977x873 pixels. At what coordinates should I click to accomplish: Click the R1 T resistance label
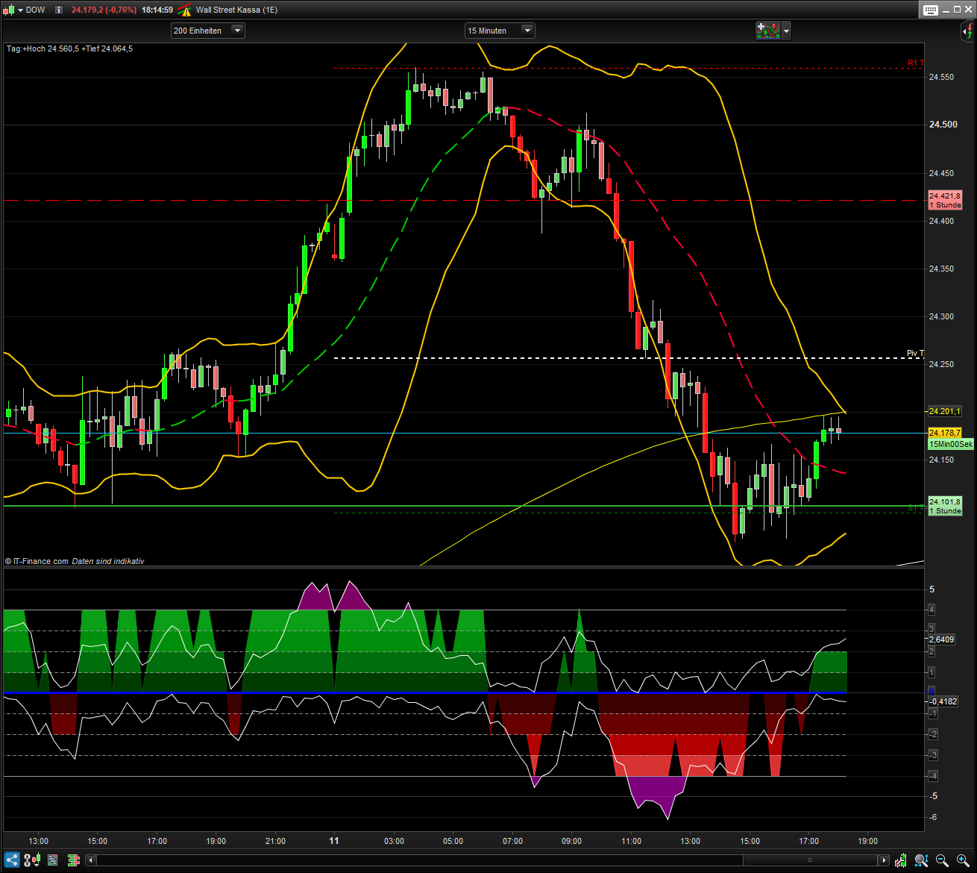click(x=916, y=63)
